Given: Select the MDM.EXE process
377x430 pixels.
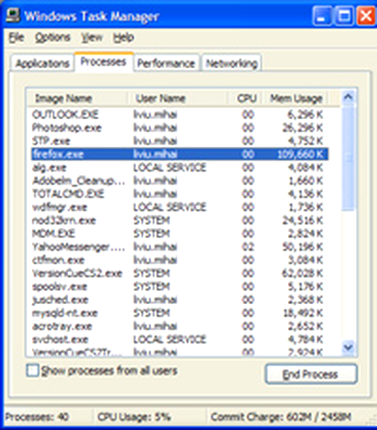Looking at the screenshot, I should 179,234.
